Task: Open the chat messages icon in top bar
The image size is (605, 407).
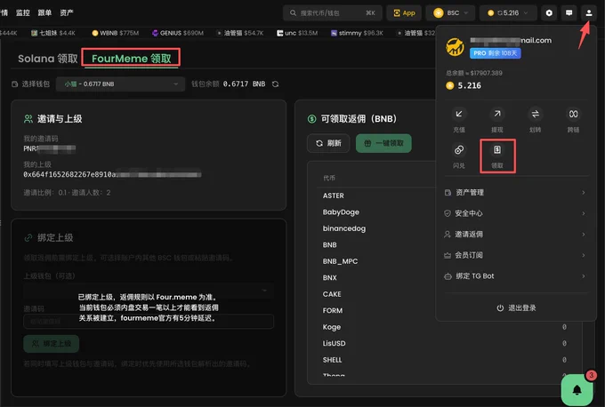Action: point(569,13)
